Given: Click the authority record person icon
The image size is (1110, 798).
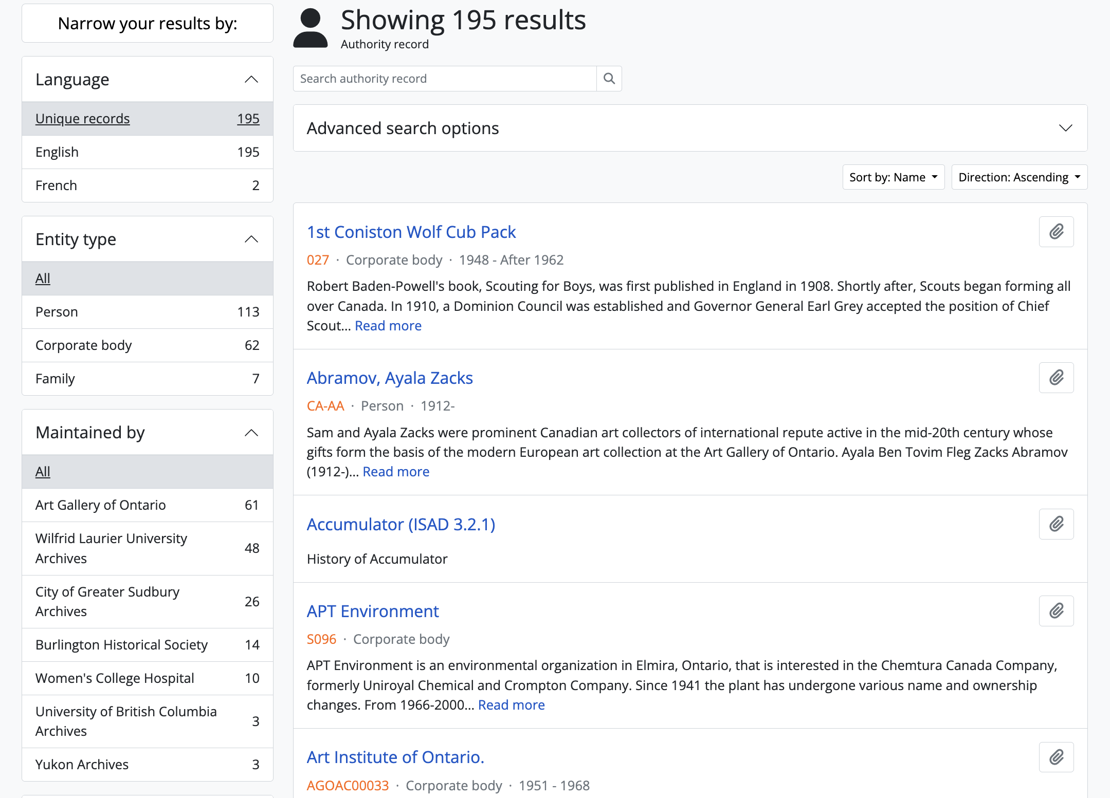Looking at the screenshot, I should point(310,28).
